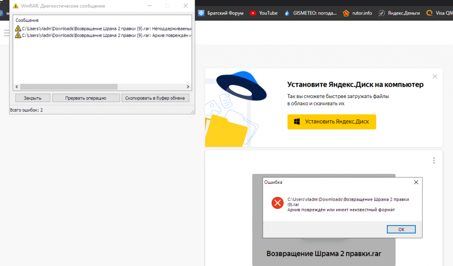Open the three-dot options menu

[434, 160]
